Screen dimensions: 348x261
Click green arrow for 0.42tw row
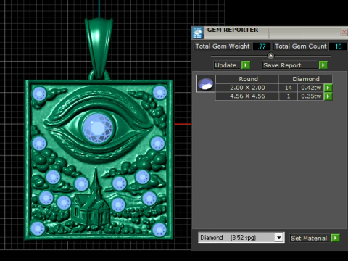click(328, 88)
